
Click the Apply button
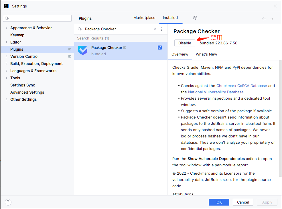coord(267,202)
